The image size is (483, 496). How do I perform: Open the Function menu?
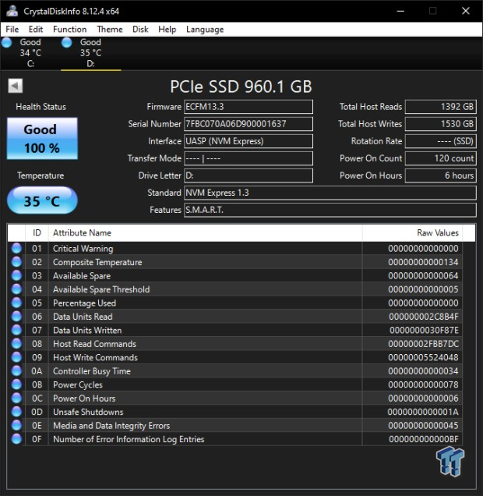(x=69, y=29)
